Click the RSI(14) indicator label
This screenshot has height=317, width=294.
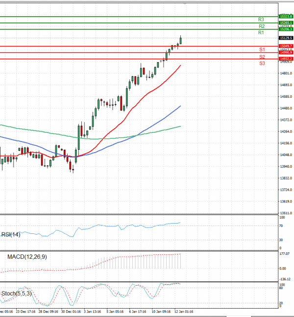coord(11,234)
